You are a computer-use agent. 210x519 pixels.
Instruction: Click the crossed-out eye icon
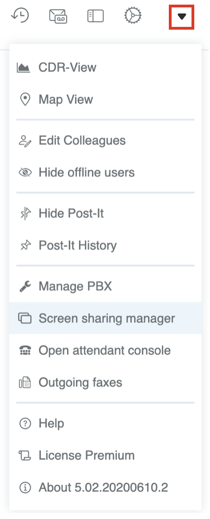click(x=25, y=172)
